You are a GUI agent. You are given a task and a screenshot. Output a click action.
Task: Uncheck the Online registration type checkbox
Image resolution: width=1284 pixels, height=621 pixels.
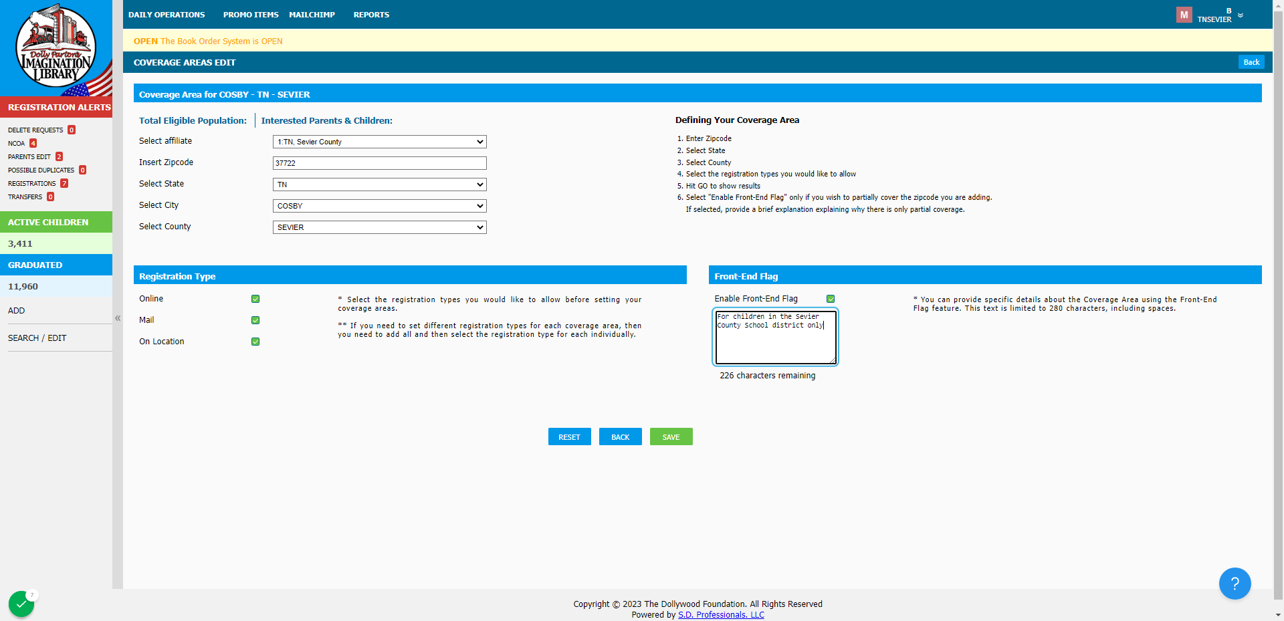click(255, 299)
